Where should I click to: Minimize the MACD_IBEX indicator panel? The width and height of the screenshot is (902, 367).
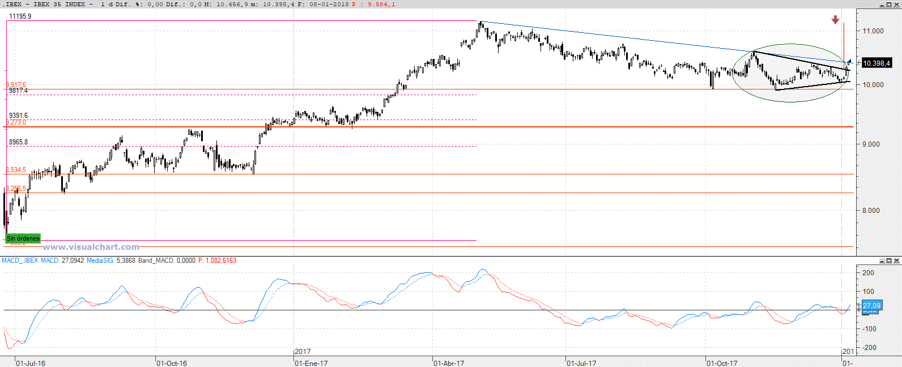pos(882,261)
